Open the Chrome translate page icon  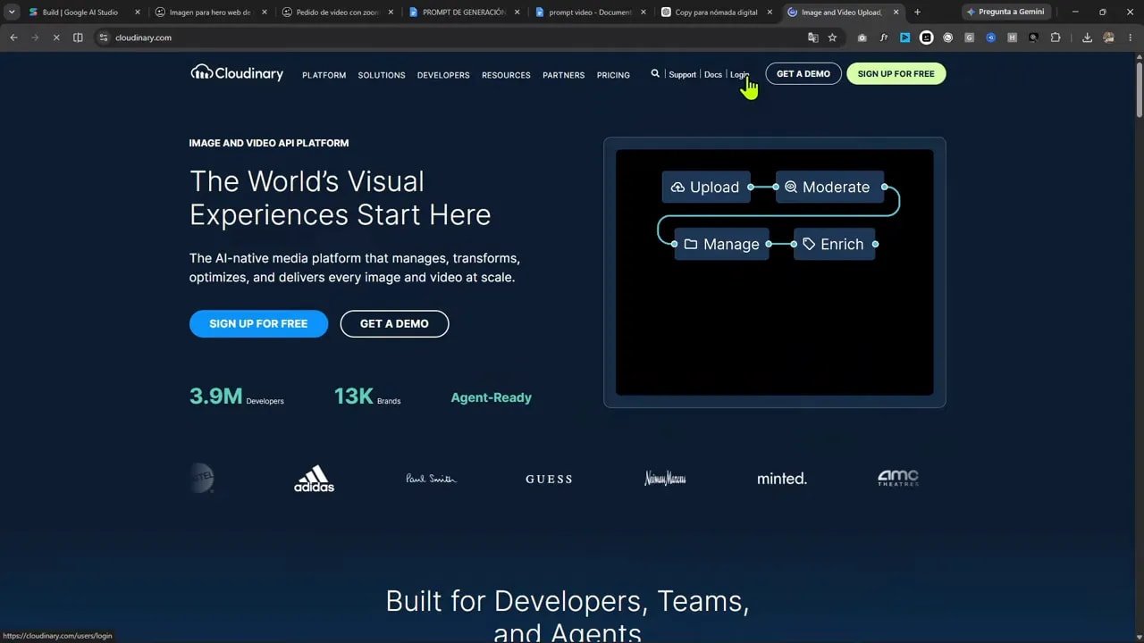(x=812, y=38)
